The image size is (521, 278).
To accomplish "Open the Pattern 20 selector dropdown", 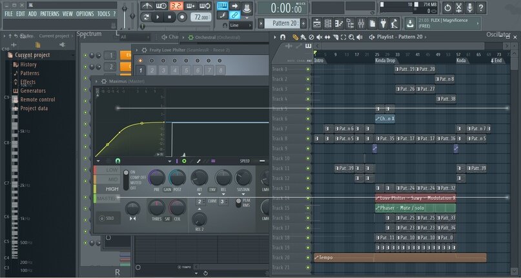I will 281,23.
